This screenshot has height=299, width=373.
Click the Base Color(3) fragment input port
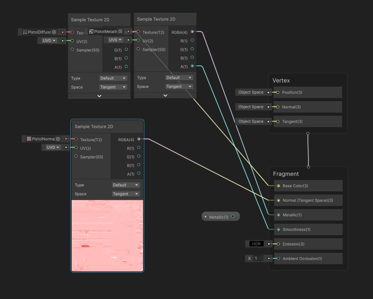point(278,186)
